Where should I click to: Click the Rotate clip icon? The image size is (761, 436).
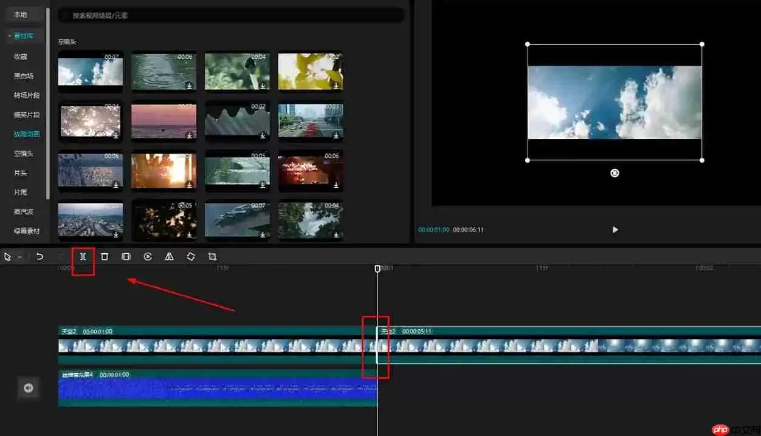coord(190,256)
